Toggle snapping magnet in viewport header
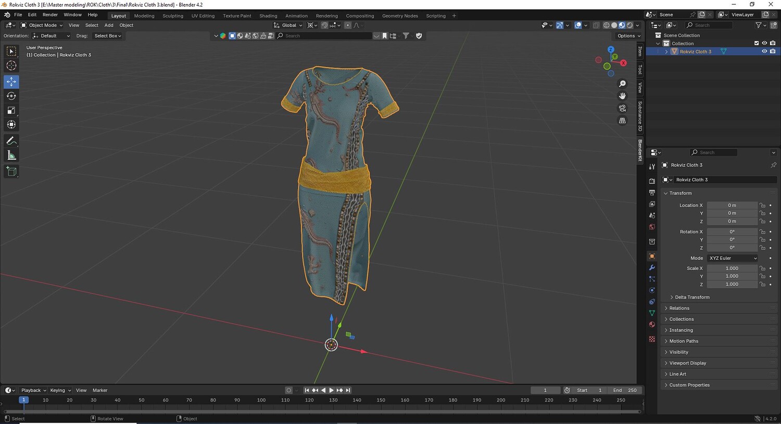The image size is (781, 424). pos(324,25)
